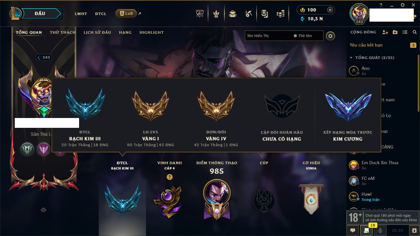
Task: Collapse the TỔNG QUÁT friends group
Action: coord(351,58)
